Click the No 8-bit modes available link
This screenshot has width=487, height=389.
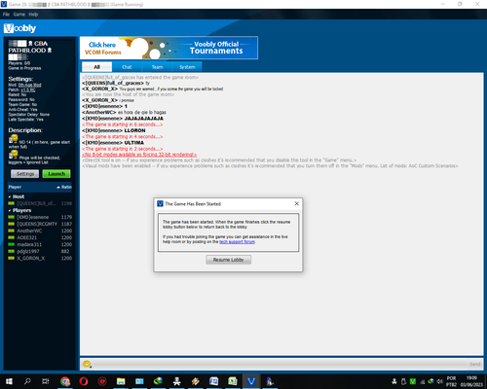(139, 155)
